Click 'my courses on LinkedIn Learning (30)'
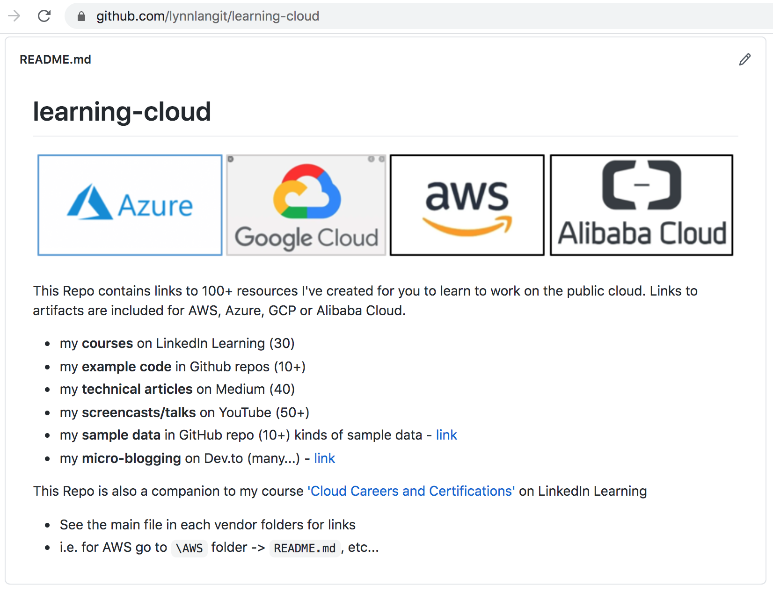The height and width of the screenshot is (593, 773). pos(177,343)
